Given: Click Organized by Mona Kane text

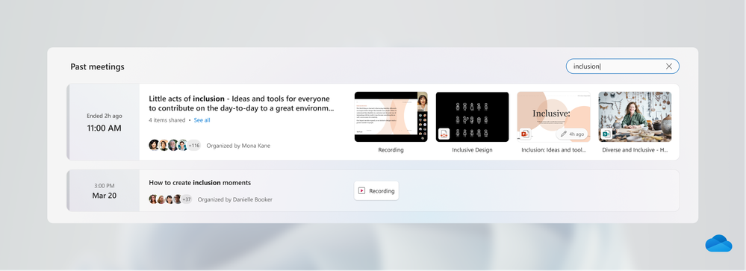Looking at the screenshot, I should [x=238, y=146].
